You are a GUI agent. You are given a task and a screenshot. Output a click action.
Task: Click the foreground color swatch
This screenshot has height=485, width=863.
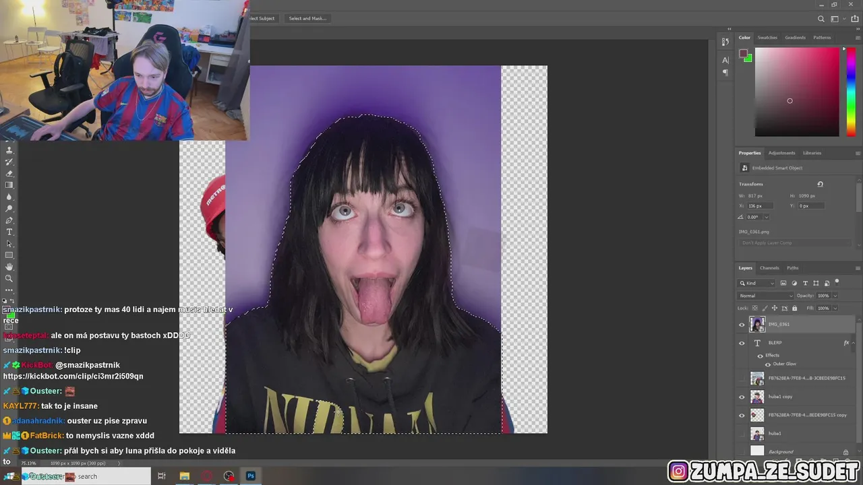[743, 53]
